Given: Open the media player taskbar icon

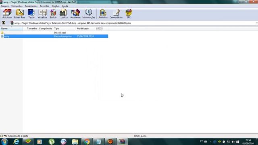Looking at the screenshot, I should (40, 141).
